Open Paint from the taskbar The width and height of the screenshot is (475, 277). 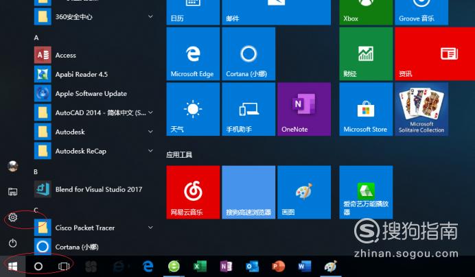coord(330,267)
